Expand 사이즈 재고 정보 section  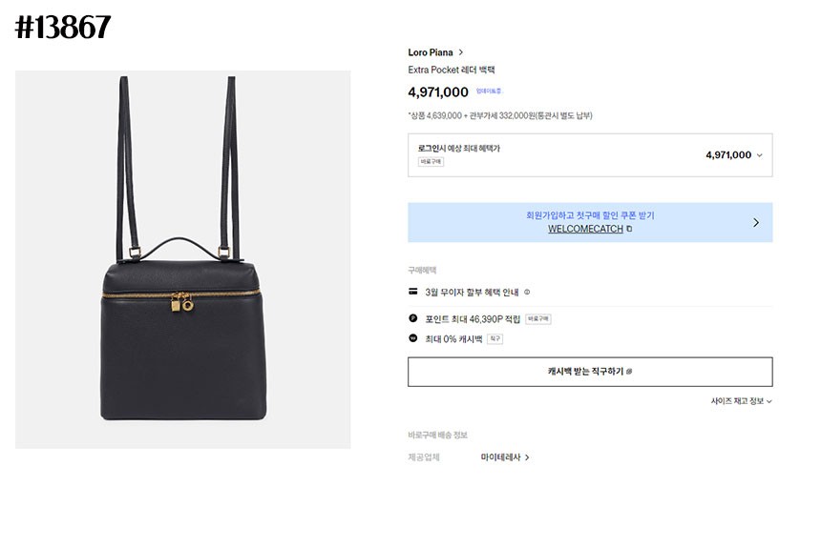coord(741,401)
